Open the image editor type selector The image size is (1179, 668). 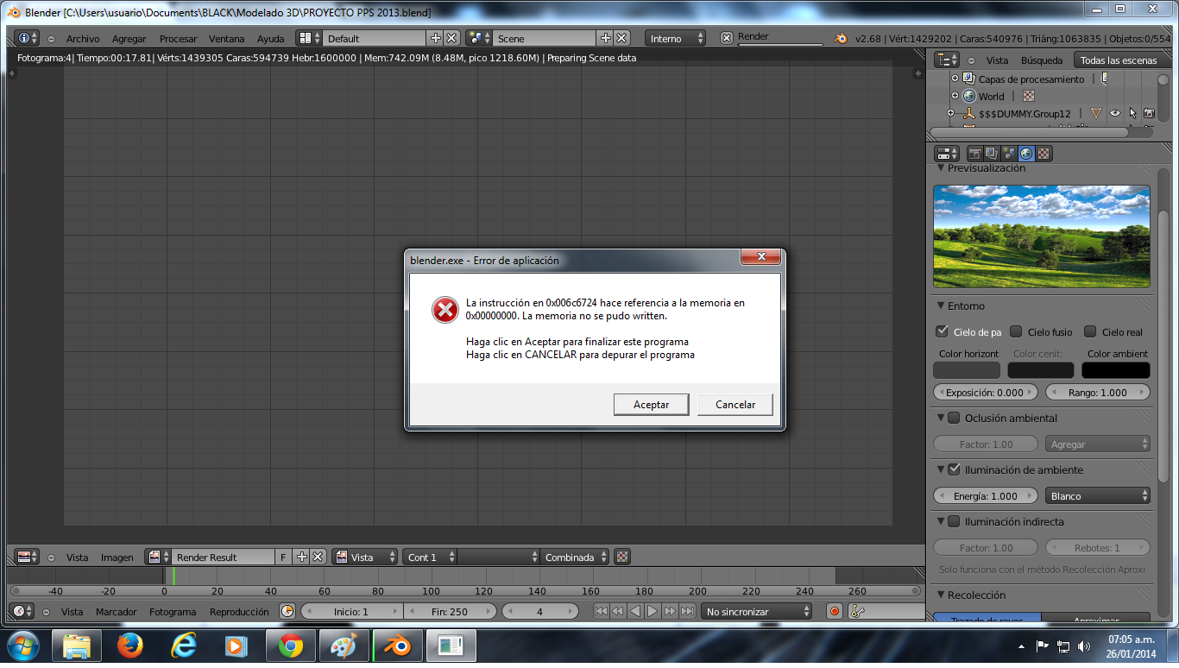point(28,557)
